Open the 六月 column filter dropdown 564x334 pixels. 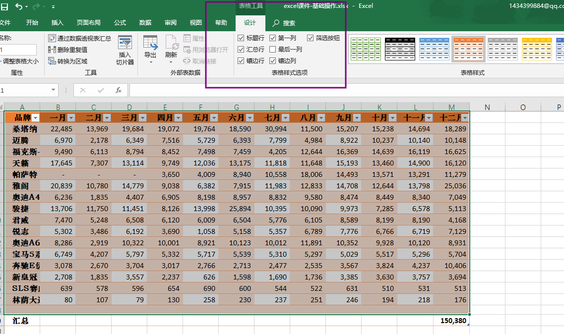[250, 117]
